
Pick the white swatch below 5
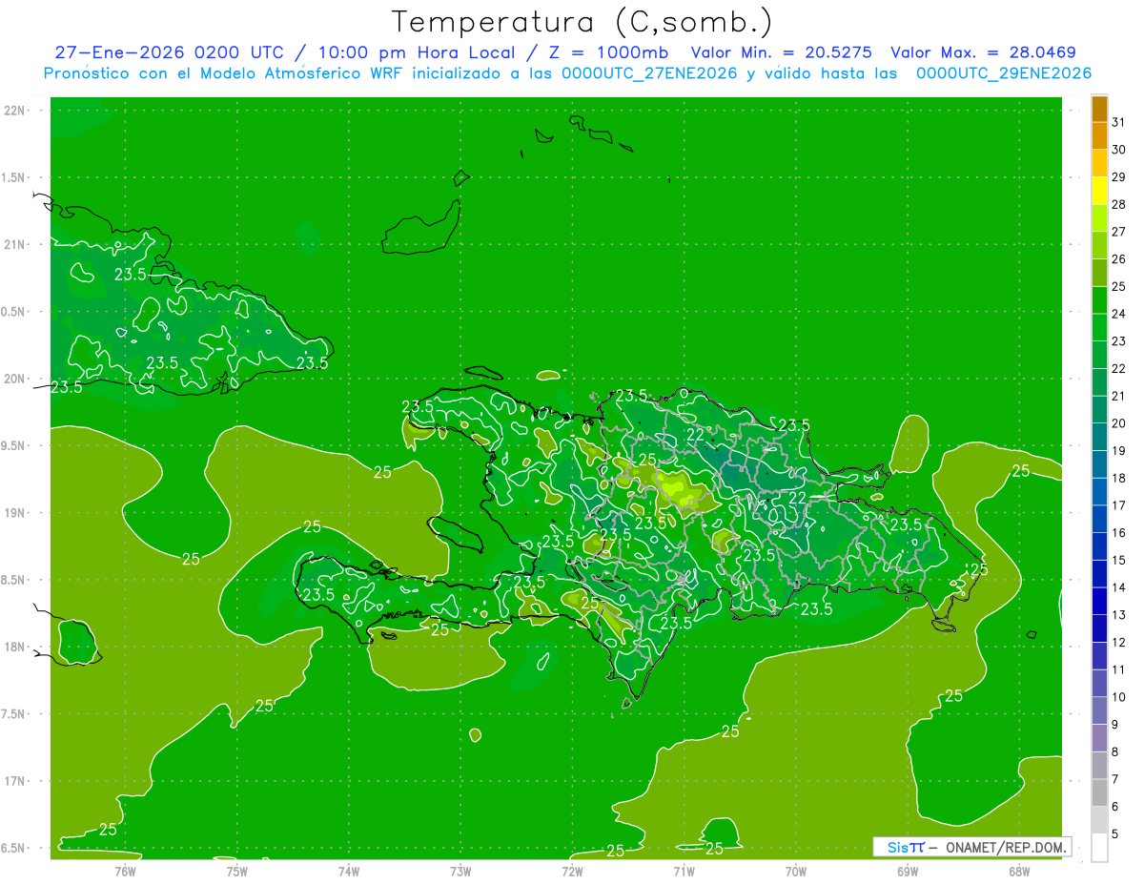tap(1099, 848)
